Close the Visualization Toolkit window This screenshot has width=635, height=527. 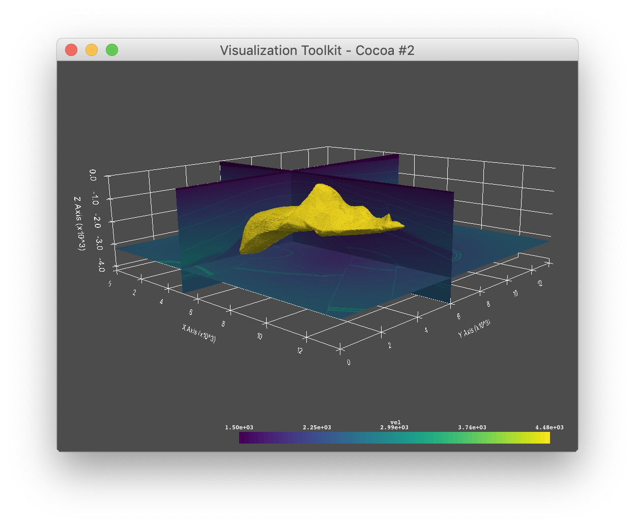point(71,50)
